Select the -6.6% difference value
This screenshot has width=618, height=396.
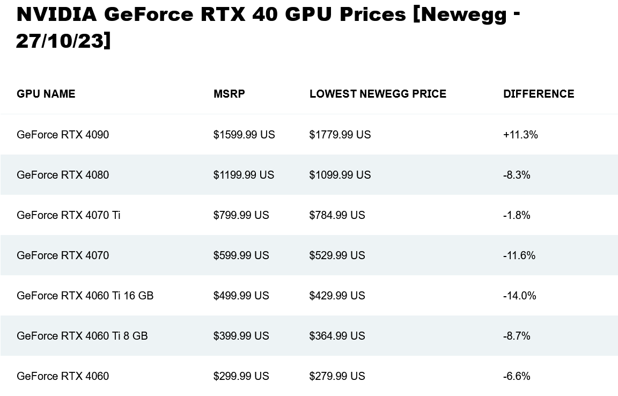coord(517,376)
